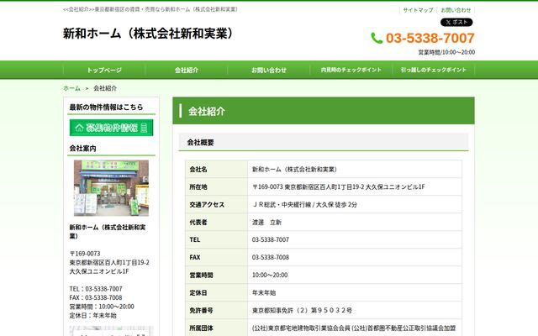Click the 募集物件情報 green banner button

click(111, 128)
